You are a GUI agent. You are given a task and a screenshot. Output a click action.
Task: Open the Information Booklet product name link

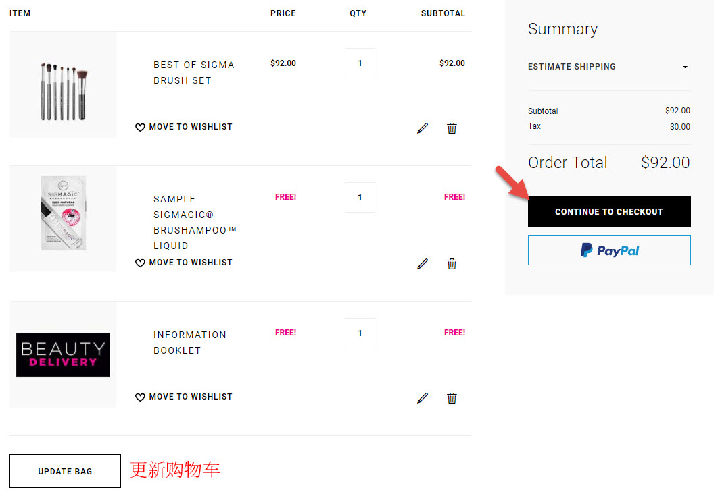pyautogui.click(x=190, y=343)
